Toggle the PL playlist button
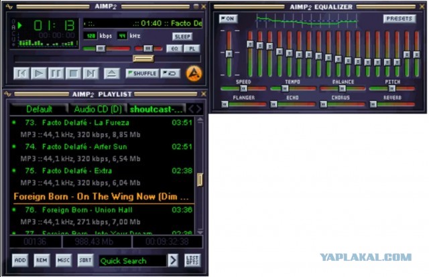Viewport: 429px width, 277px height. pos(192,49)
